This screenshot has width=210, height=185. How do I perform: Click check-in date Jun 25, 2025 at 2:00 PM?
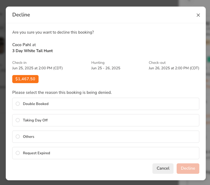[x=37, y=68]
